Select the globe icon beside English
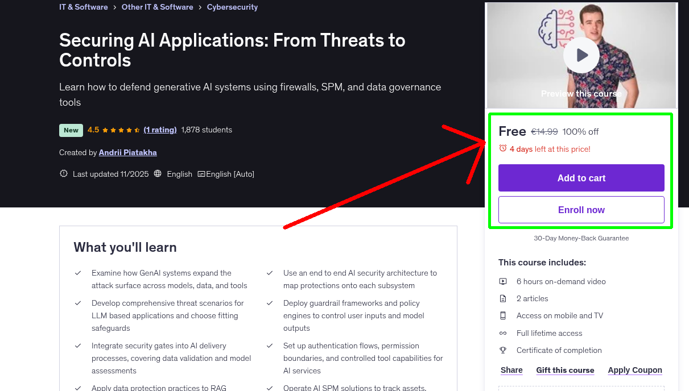 (158, 173)
